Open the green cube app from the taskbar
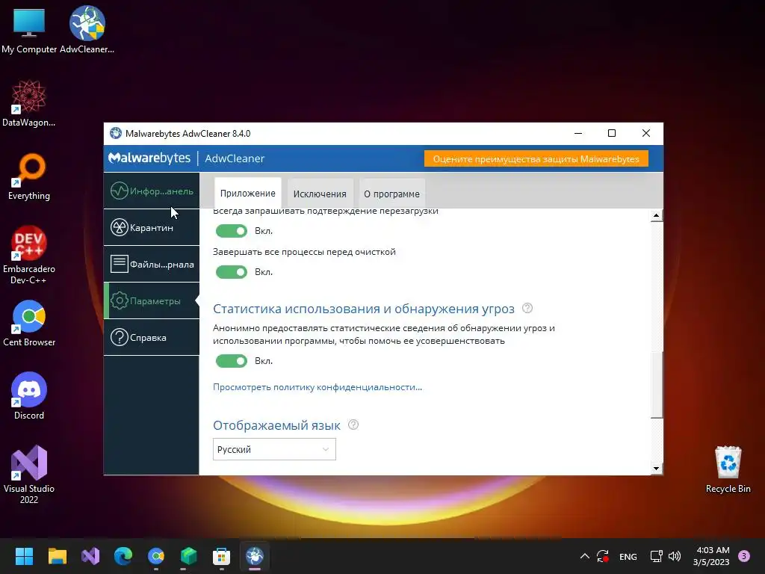Image resolution: width=765 pixels, height=574 pixels. click(x=189, y=556)
